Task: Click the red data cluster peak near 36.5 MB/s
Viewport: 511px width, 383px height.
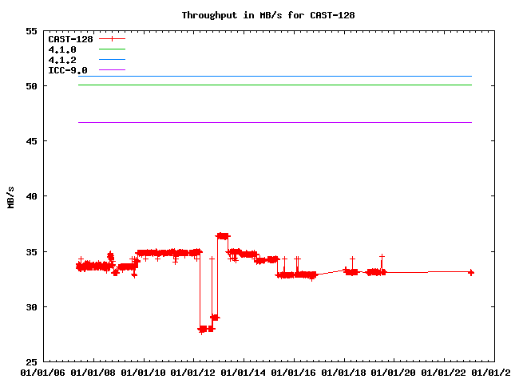Action: pos(223,235)
